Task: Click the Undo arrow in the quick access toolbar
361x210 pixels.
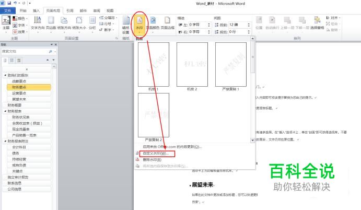Action: pos(15,3)
